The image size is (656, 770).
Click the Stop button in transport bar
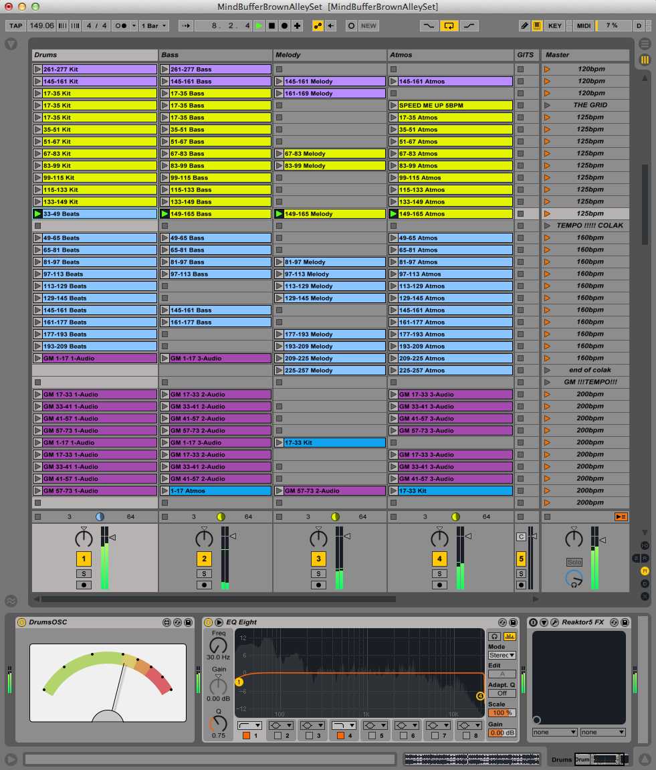(271, 25)
